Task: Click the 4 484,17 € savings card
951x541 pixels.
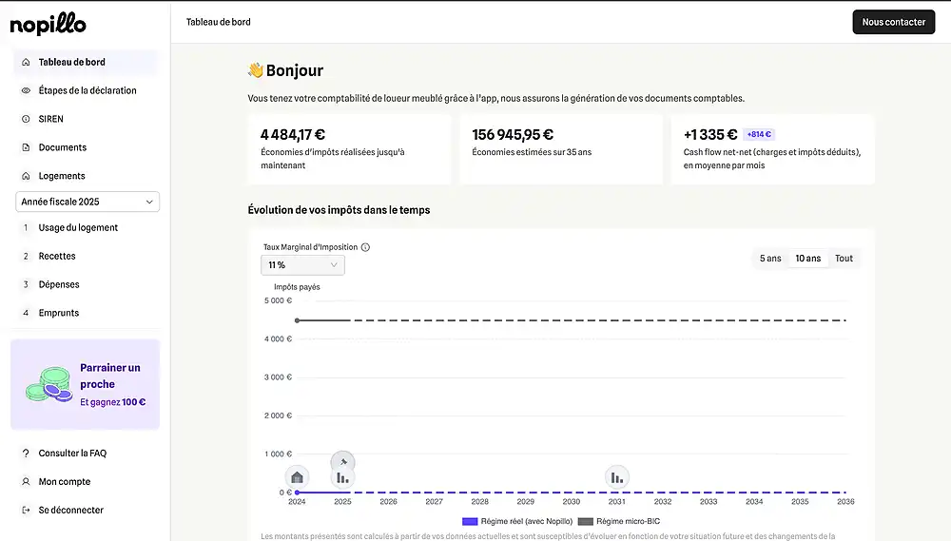Action: (x=349, y=149)
